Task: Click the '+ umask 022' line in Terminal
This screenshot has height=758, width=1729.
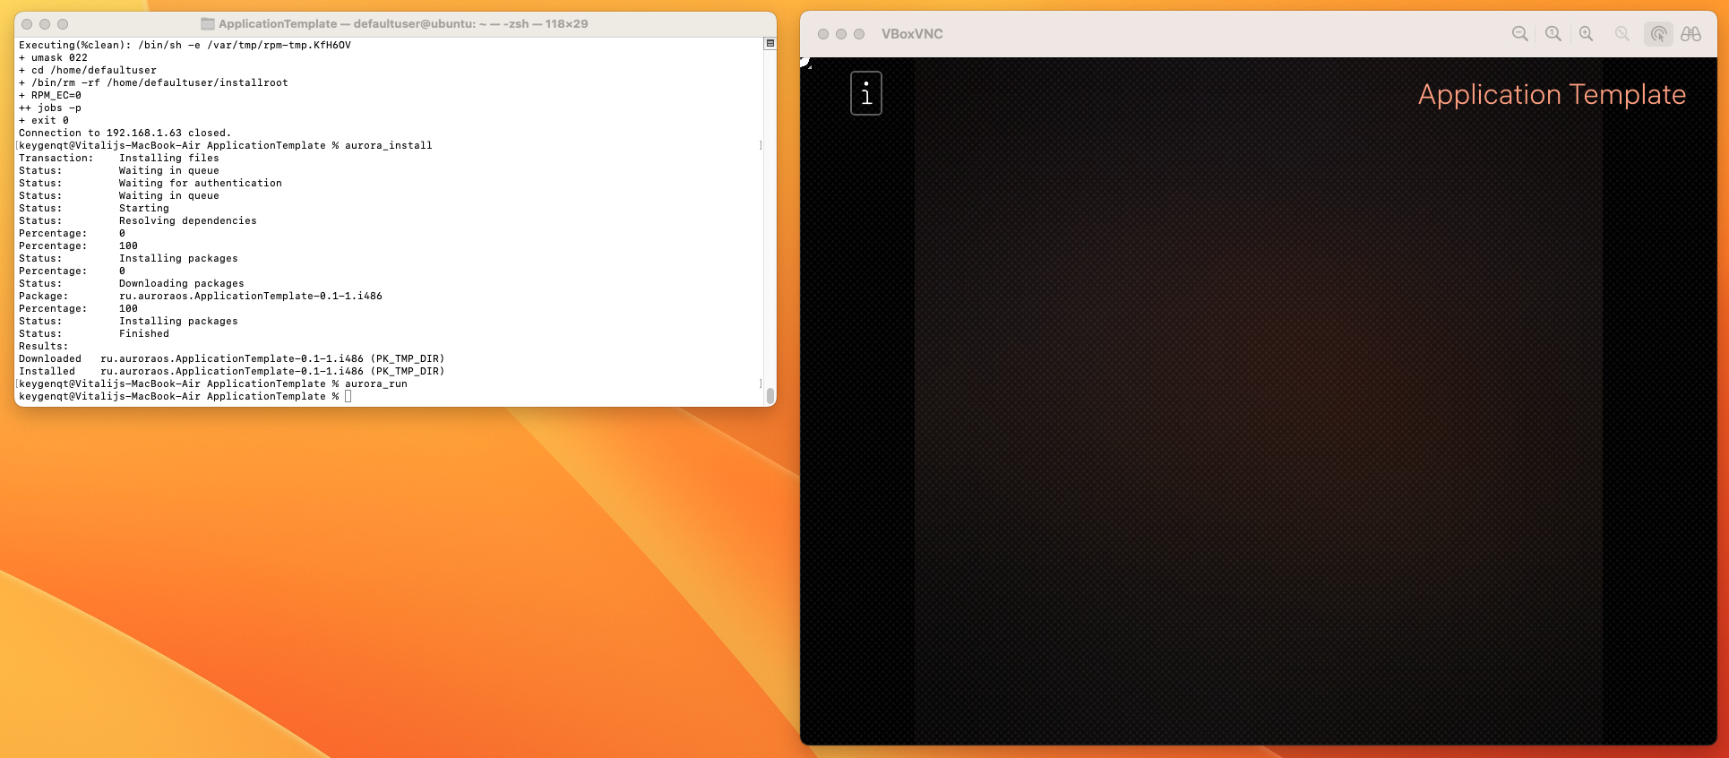Action: click(53, 57)
